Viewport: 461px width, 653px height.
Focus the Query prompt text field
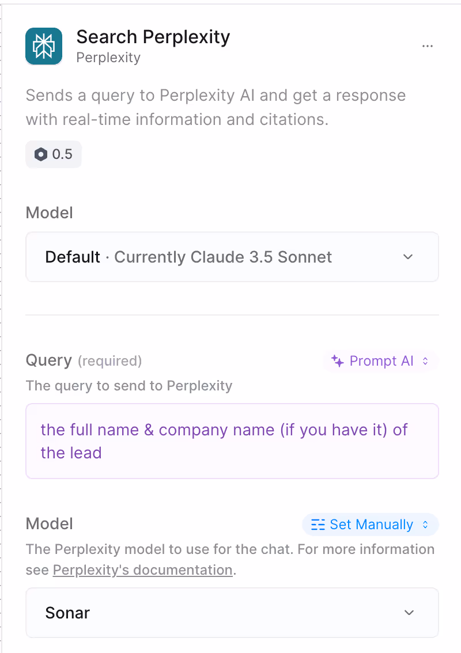pos(232,441)
